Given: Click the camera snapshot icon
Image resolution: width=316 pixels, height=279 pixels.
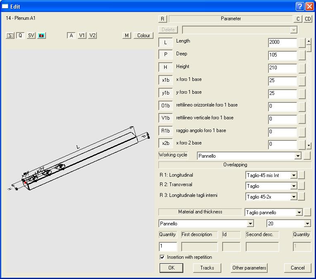Looking at the screenshot, I should tap(41, 35).
